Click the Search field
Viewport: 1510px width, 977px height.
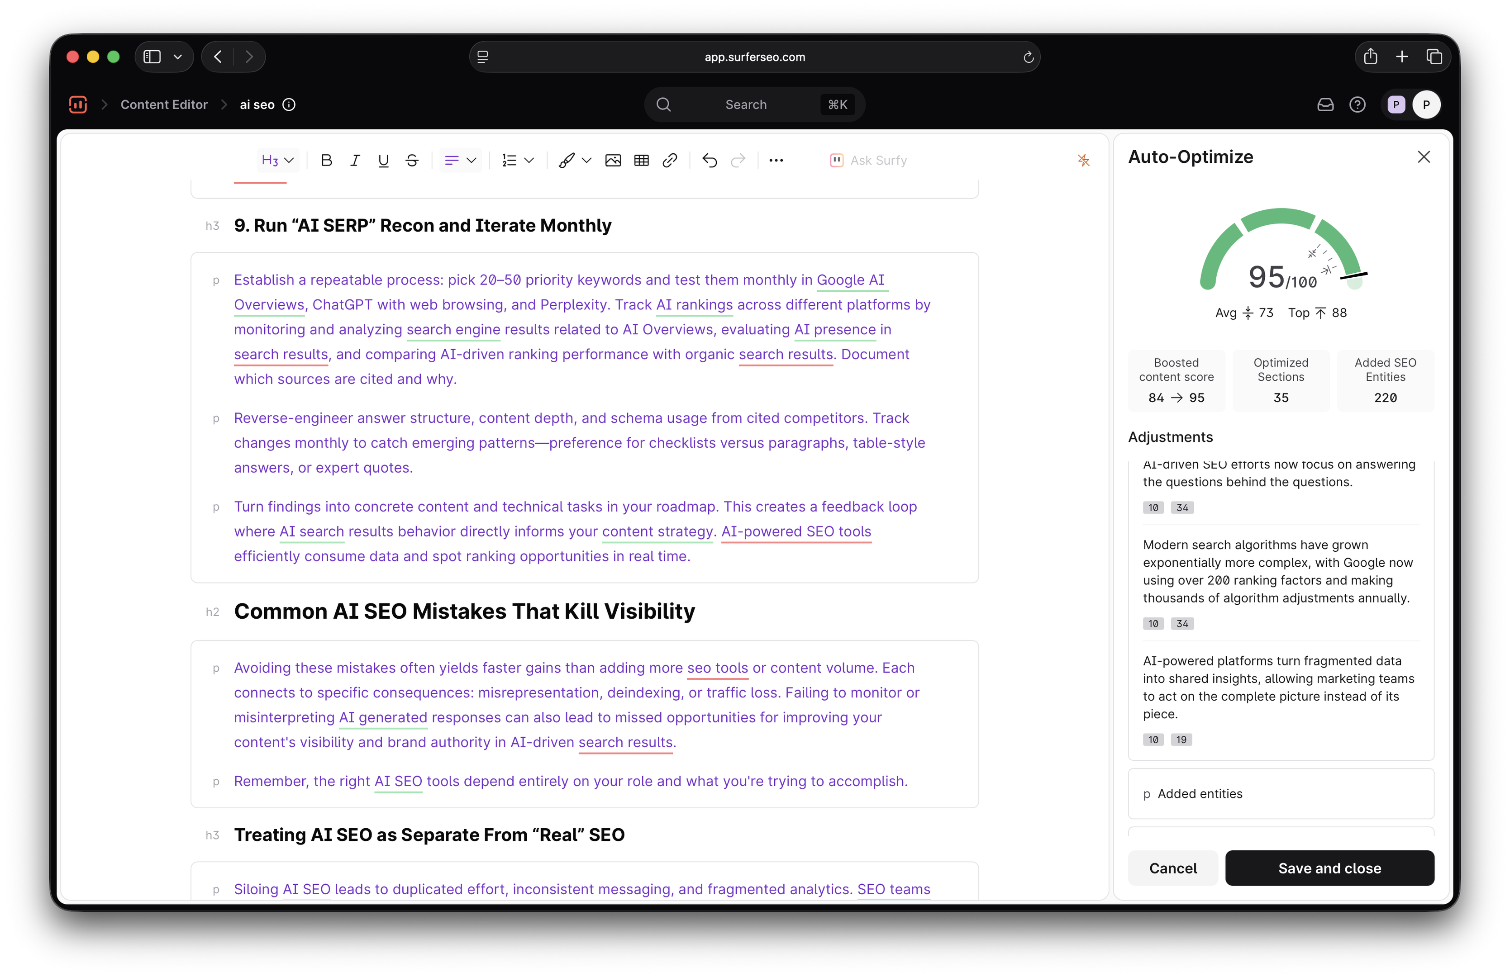click(x=745, y=104)
